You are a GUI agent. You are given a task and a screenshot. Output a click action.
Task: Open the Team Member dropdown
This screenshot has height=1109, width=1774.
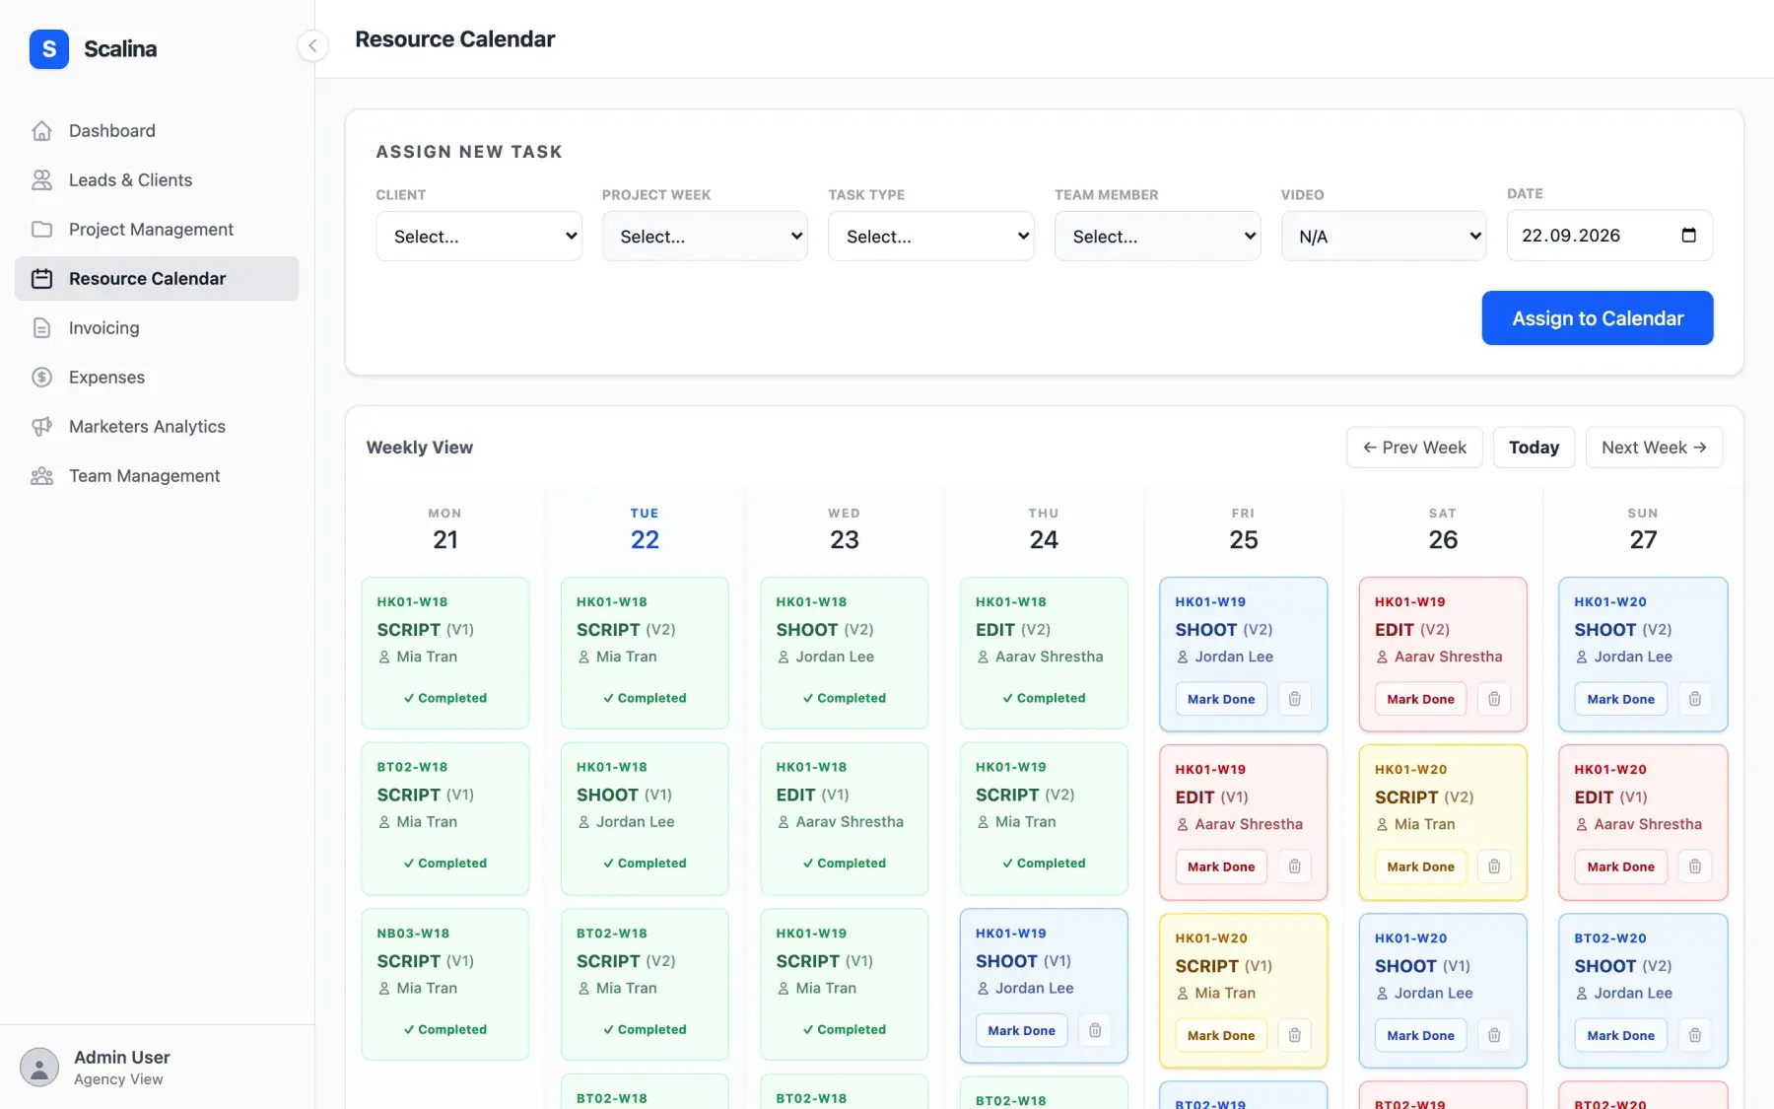pyautogui.click(x=1157, y=237)
